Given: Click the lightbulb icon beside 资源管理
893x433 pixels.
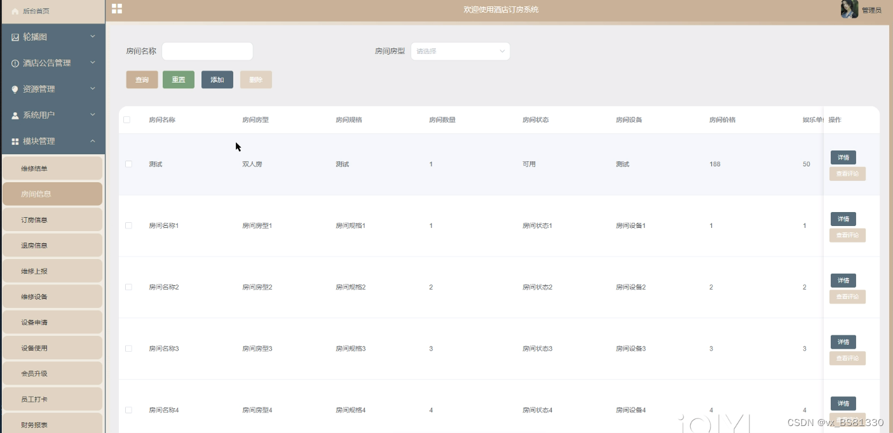Looking at the screenshot, I should pyautogui.click(x=15, y=90).
